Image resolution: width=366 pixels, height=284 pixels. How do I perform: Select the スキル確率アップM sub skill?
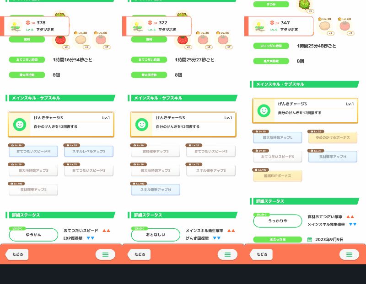[156, 189]
